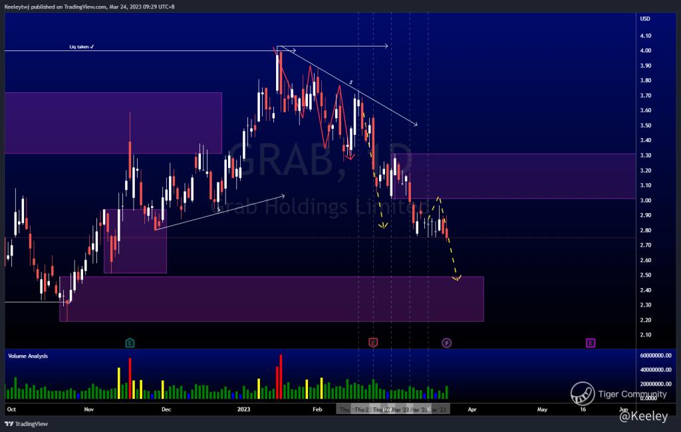Click the 2.10 price axis label
681x432 pixels.
(645, 335)
